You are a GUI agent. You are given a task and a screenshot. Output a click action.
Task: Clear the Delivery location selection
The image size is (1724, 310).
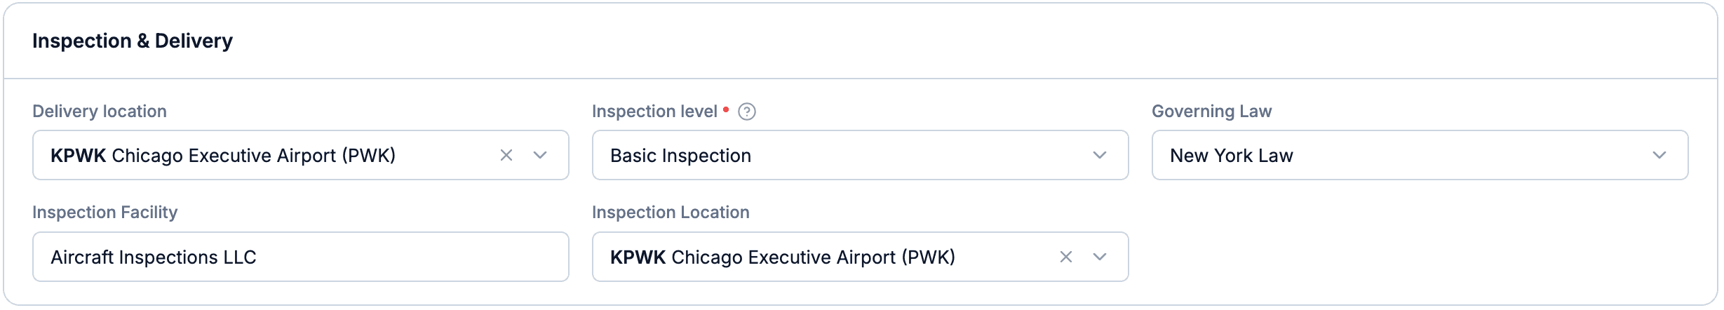coord(506,155)
